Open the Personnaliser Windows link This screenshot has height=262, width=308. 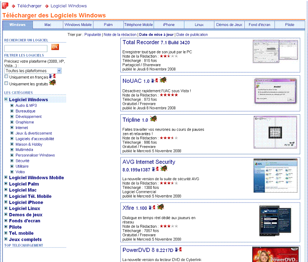point(35,155)
